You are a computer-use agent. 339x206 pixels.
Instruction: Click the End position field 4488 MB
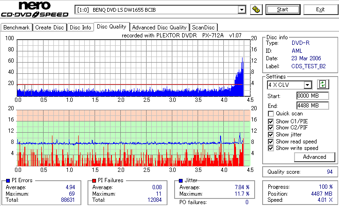[x=313, y=106]
